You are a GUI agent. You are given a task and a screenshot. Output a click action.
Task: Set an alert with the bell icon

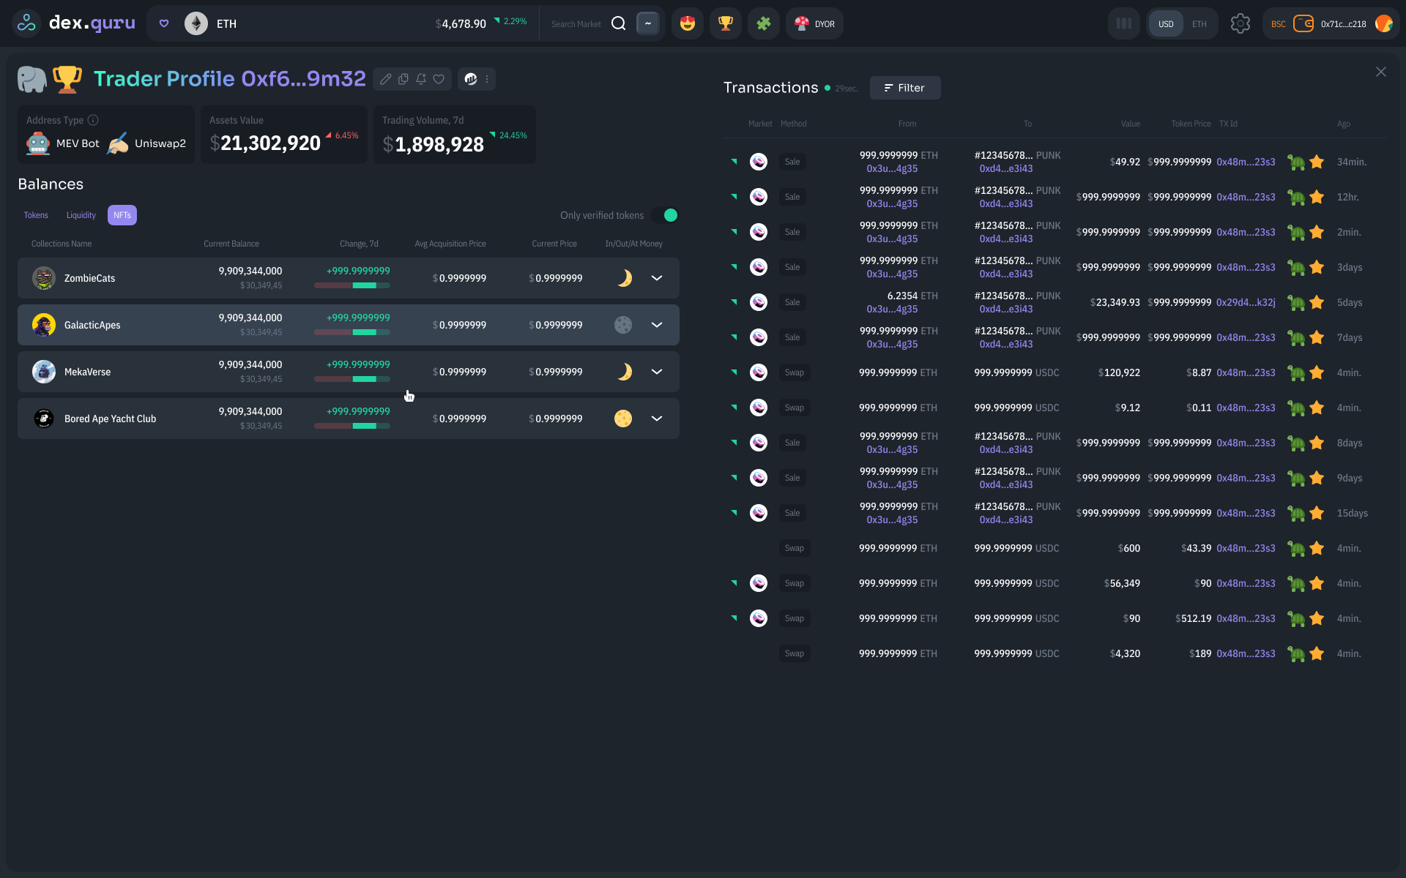coord(421,79)
